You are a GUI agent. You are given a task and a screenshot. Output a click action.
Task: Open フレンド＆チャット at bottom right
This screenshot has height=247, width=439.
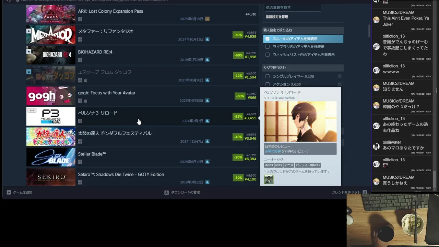(x=346, y=192)
